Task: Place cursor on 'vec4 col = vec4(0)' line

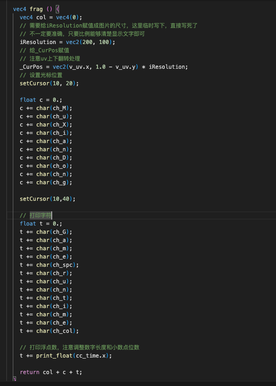Action: (x=50, y=17)
